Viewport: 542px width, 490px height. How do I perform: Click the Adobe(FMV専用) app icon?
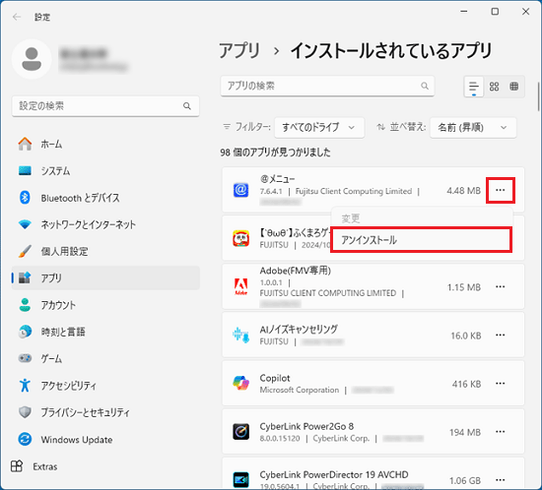[x=240, y=286]
